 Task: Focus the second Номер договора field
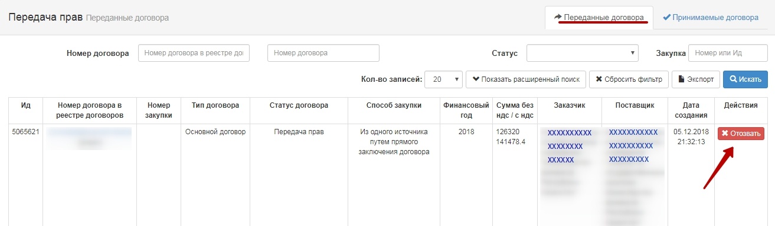click(x=323, y=53)
